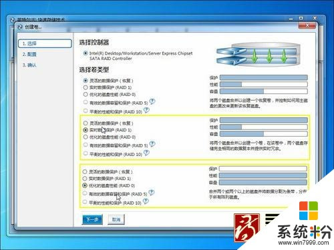Click help icon next to RAID 10 in middle box
Screen dimensions: 334x250
click(146, 153)
